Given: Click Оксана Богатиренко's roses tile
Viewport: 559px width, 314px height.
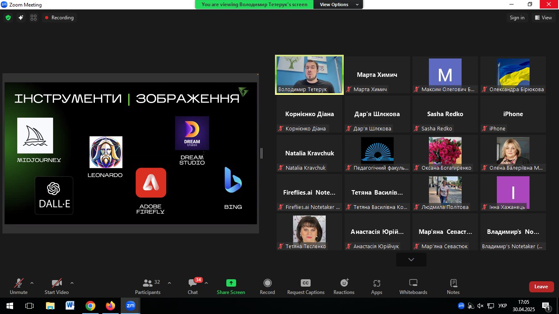Looking at the screenshot, I should tap(445, 153).
